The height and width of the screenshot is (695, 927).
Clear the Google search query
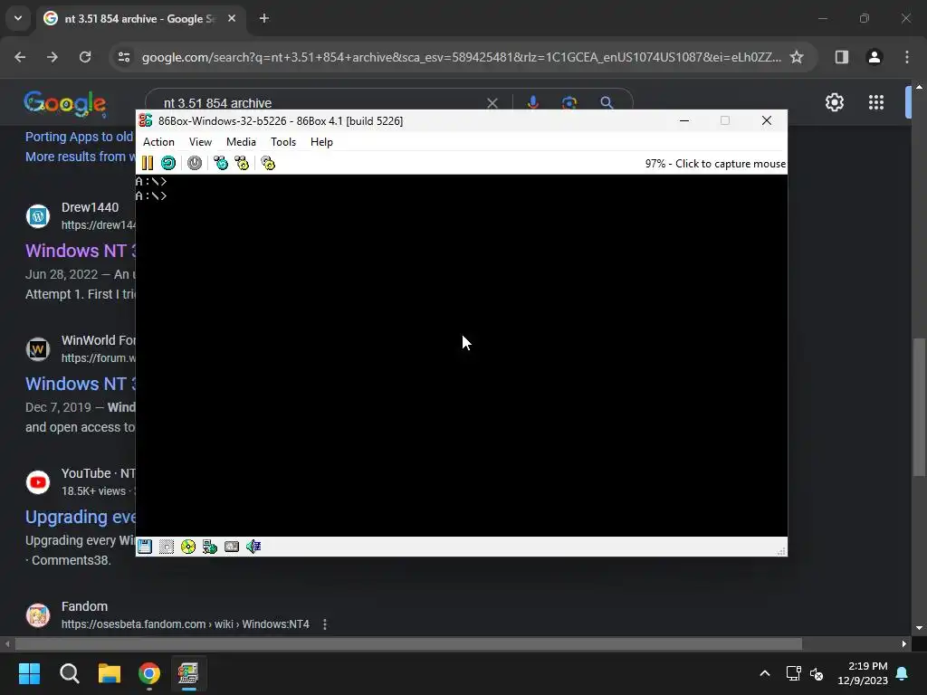[x=492, y=103]
